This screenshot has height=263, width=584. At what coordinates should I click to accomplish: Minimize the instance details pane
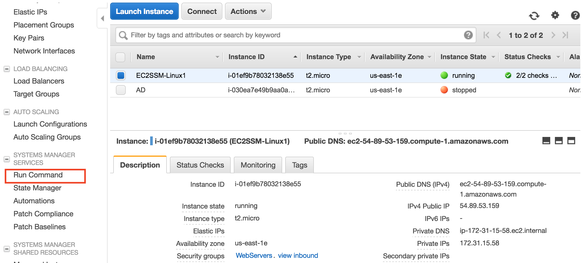(546, 141)
